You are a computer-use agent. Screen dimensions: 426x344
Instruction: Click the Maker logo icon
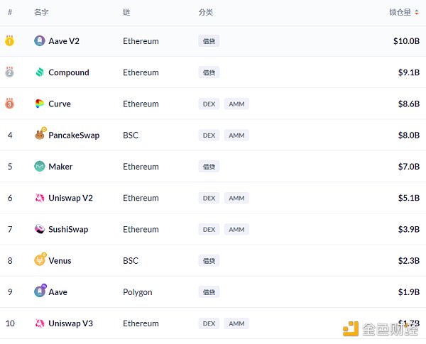point(40,167)
